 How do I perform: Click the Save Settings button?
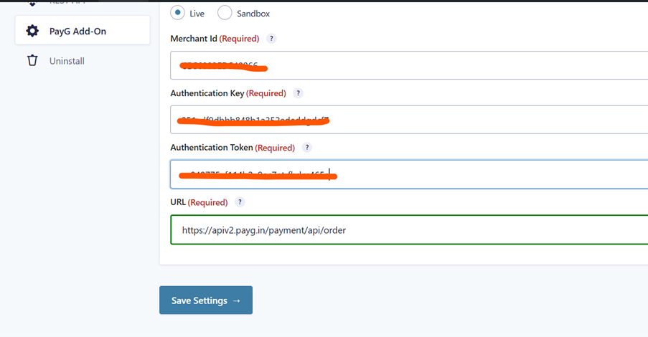[x=206, y=300]
